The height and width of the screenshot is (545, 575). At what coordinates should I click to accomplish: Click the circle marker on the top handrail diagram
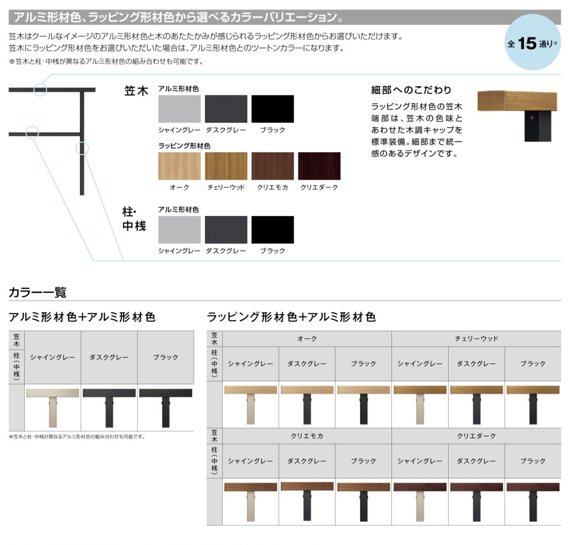pos(40,90)
